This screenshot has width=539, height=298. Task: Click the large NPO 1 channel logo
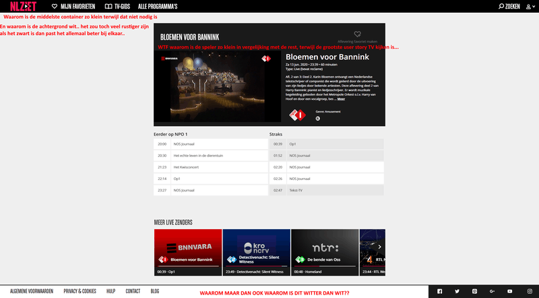pos(298,115)
